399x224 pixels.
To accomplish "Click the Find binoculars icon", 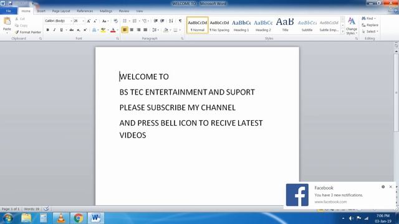I will point(363,19).
